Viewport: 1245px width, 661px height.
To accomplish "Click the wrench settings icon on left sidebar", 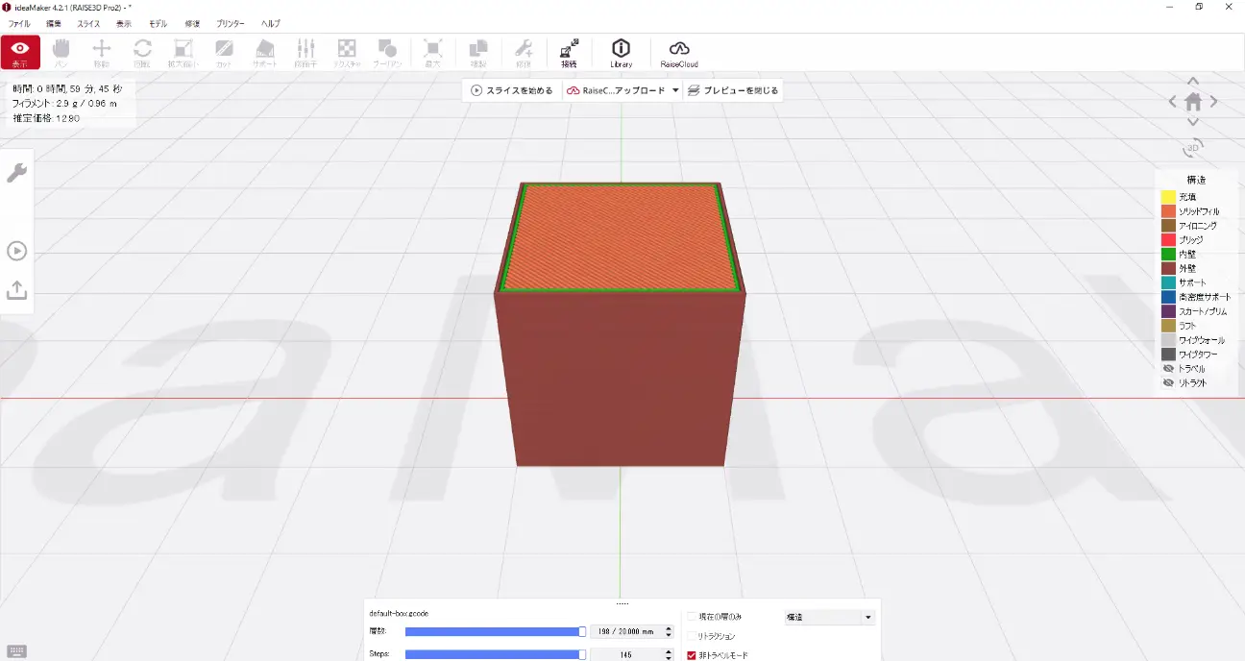I will pyautogui.click(x=17, y=173).
